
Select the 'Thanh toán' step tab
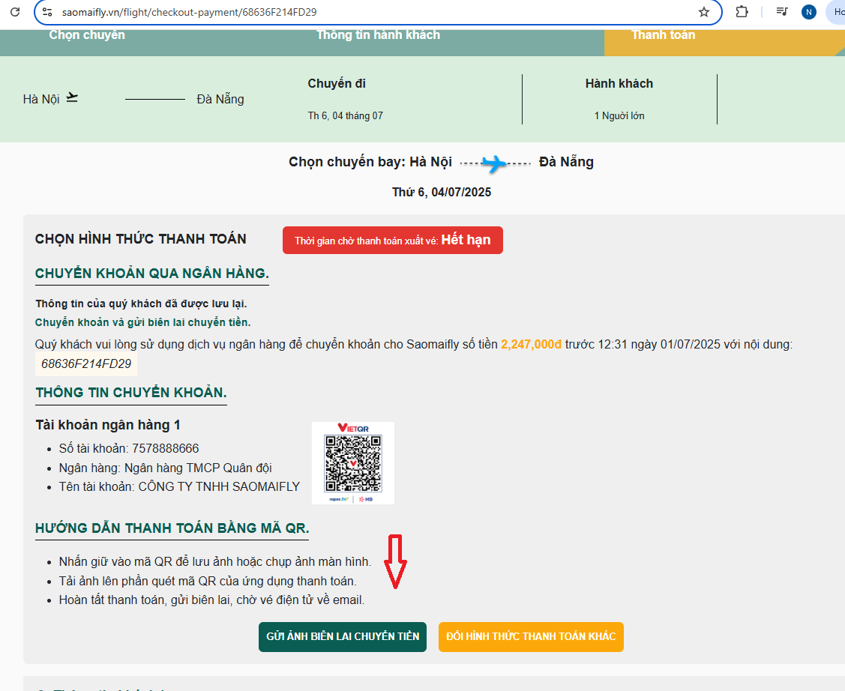[664, 35]
